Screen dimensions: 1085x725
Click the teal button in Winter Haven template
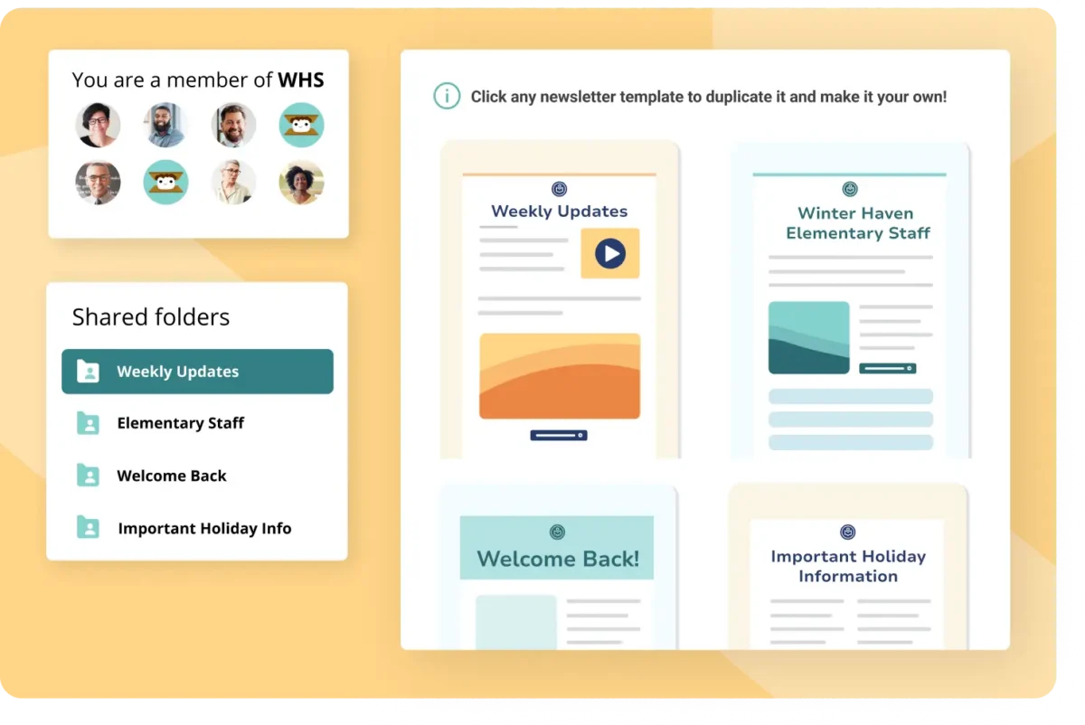click(x=888, y=368)
